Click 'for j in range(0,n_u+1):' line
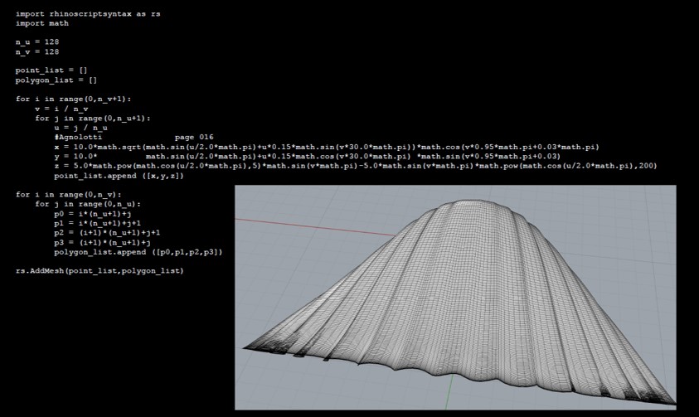This screenshot has width=699, height=417. tap(93, 118)
